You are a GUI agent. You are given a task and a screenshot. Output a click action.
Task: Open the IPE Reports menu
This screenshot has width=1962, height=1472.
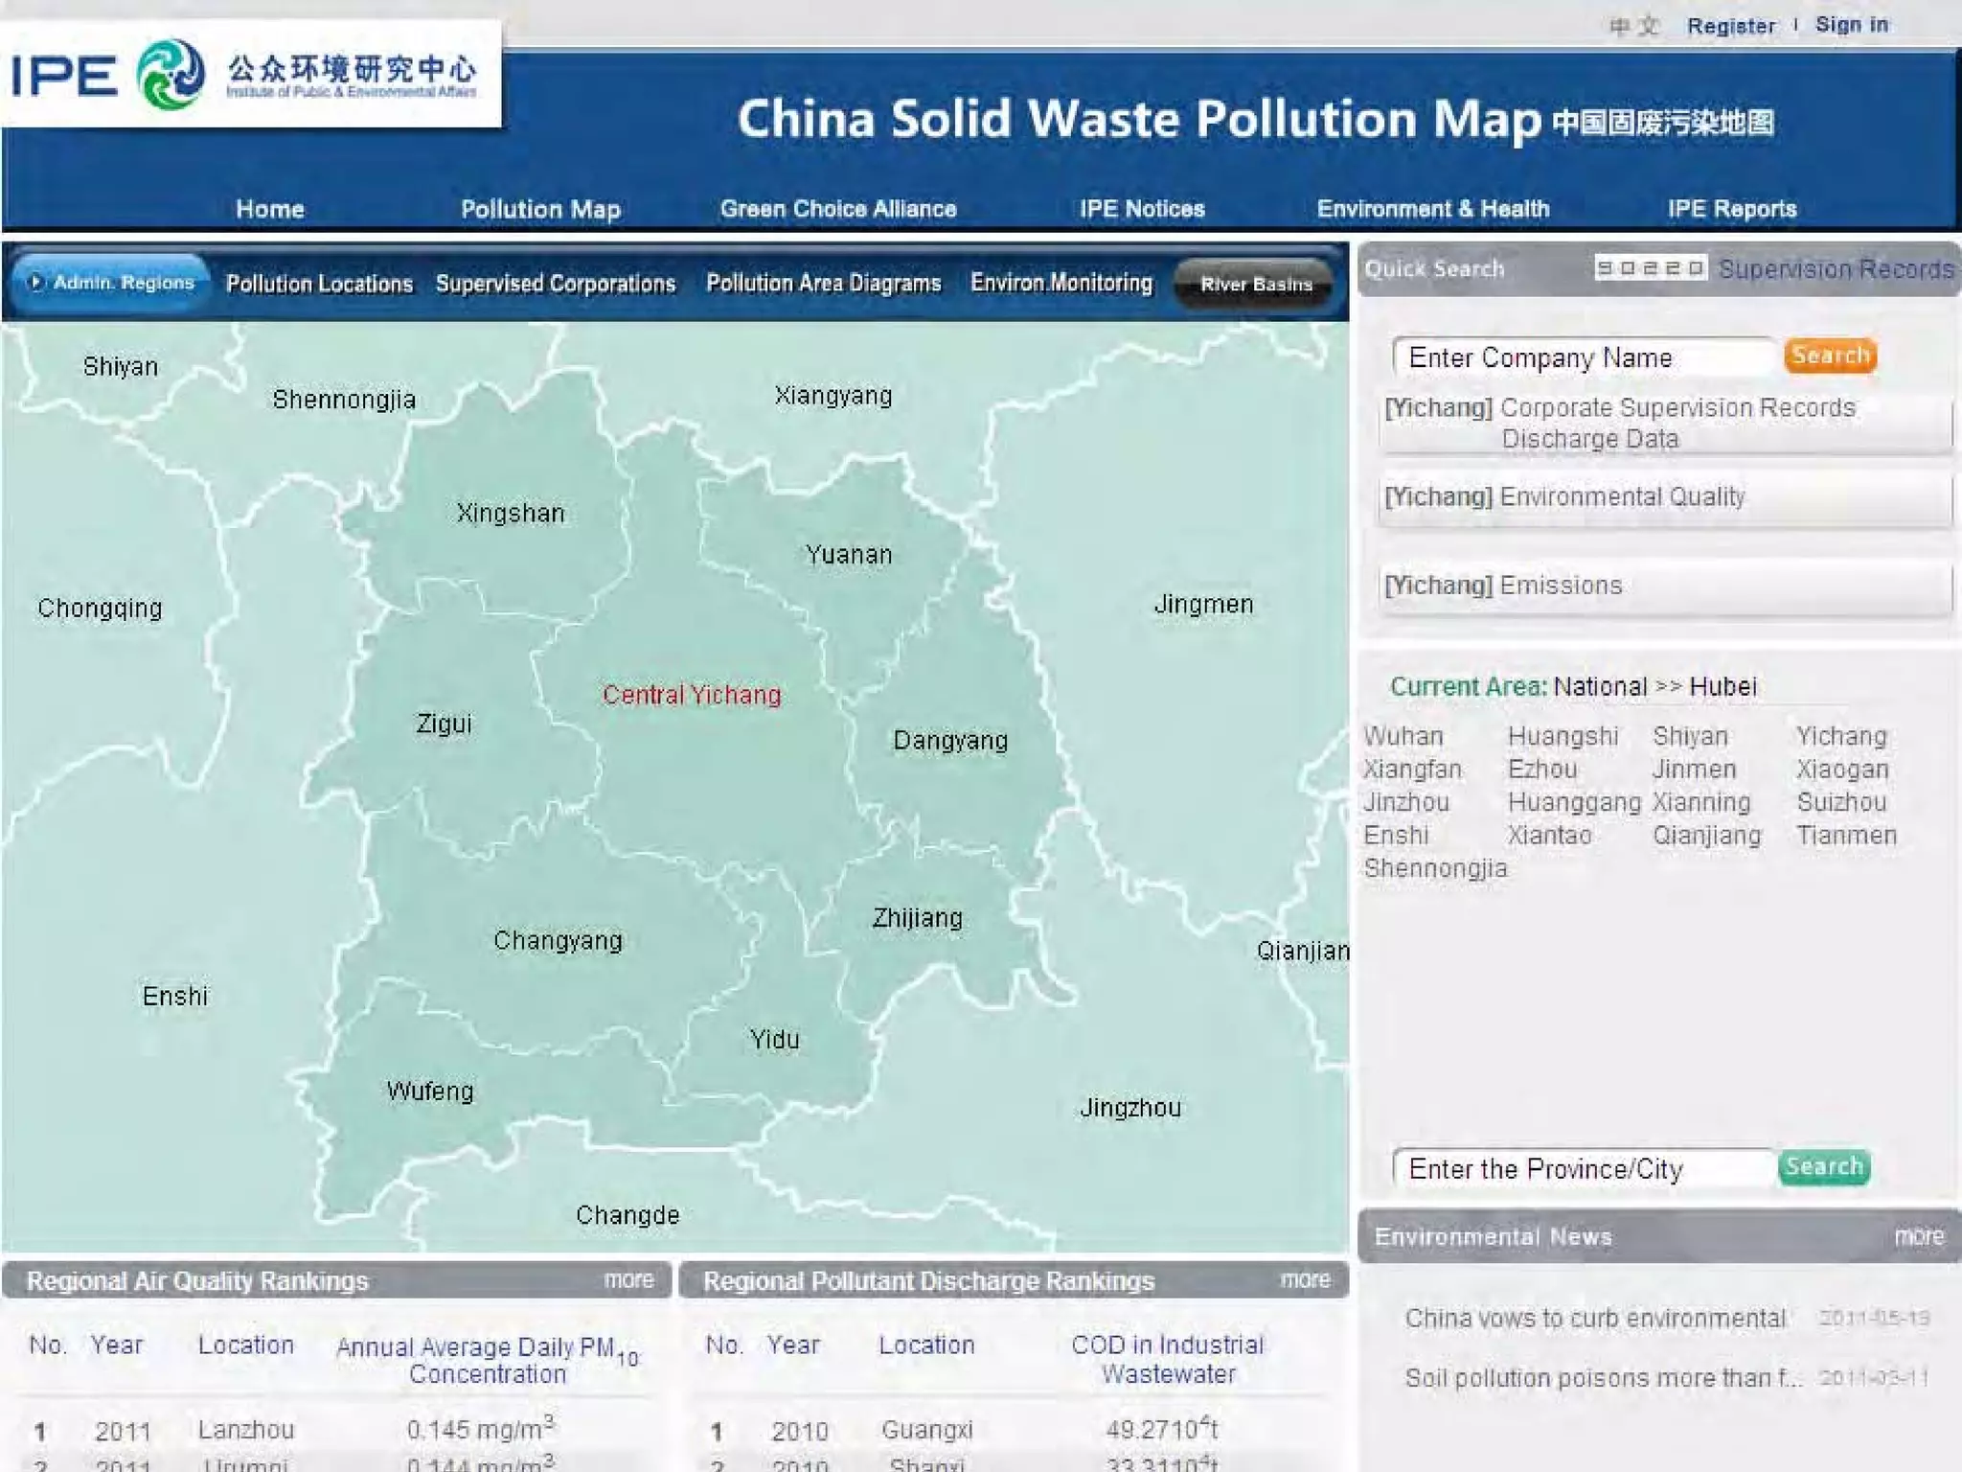click(1731, 209)
